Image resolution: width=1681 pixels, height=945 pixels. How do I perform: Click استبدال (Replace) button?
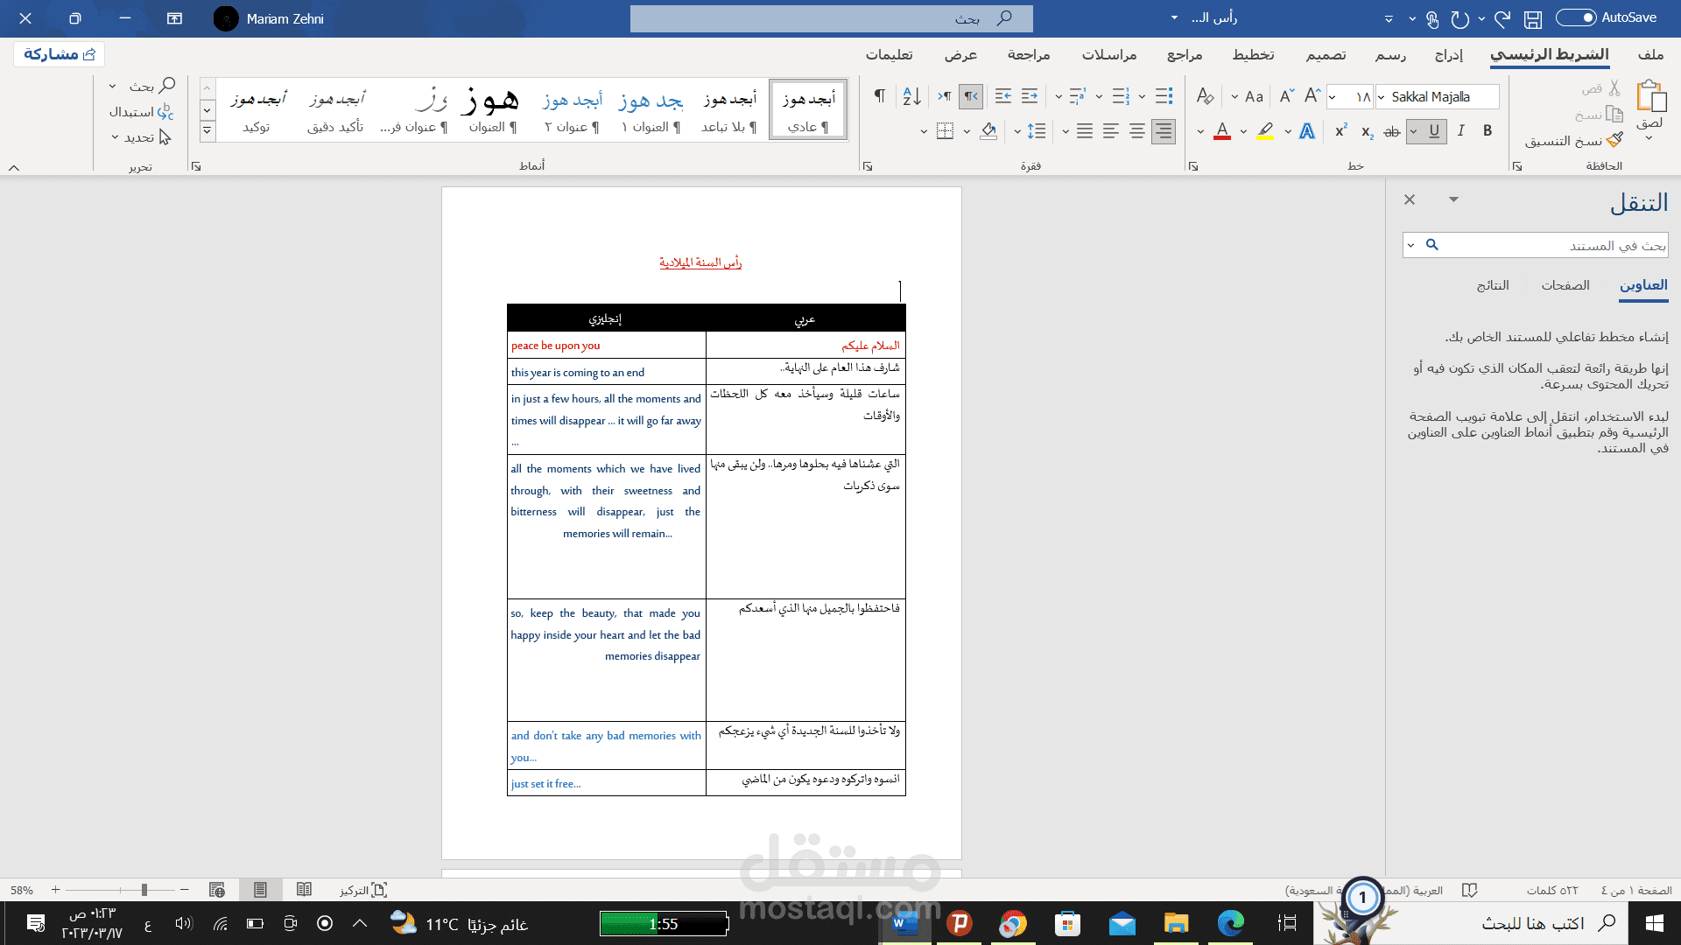click(142, 112)
